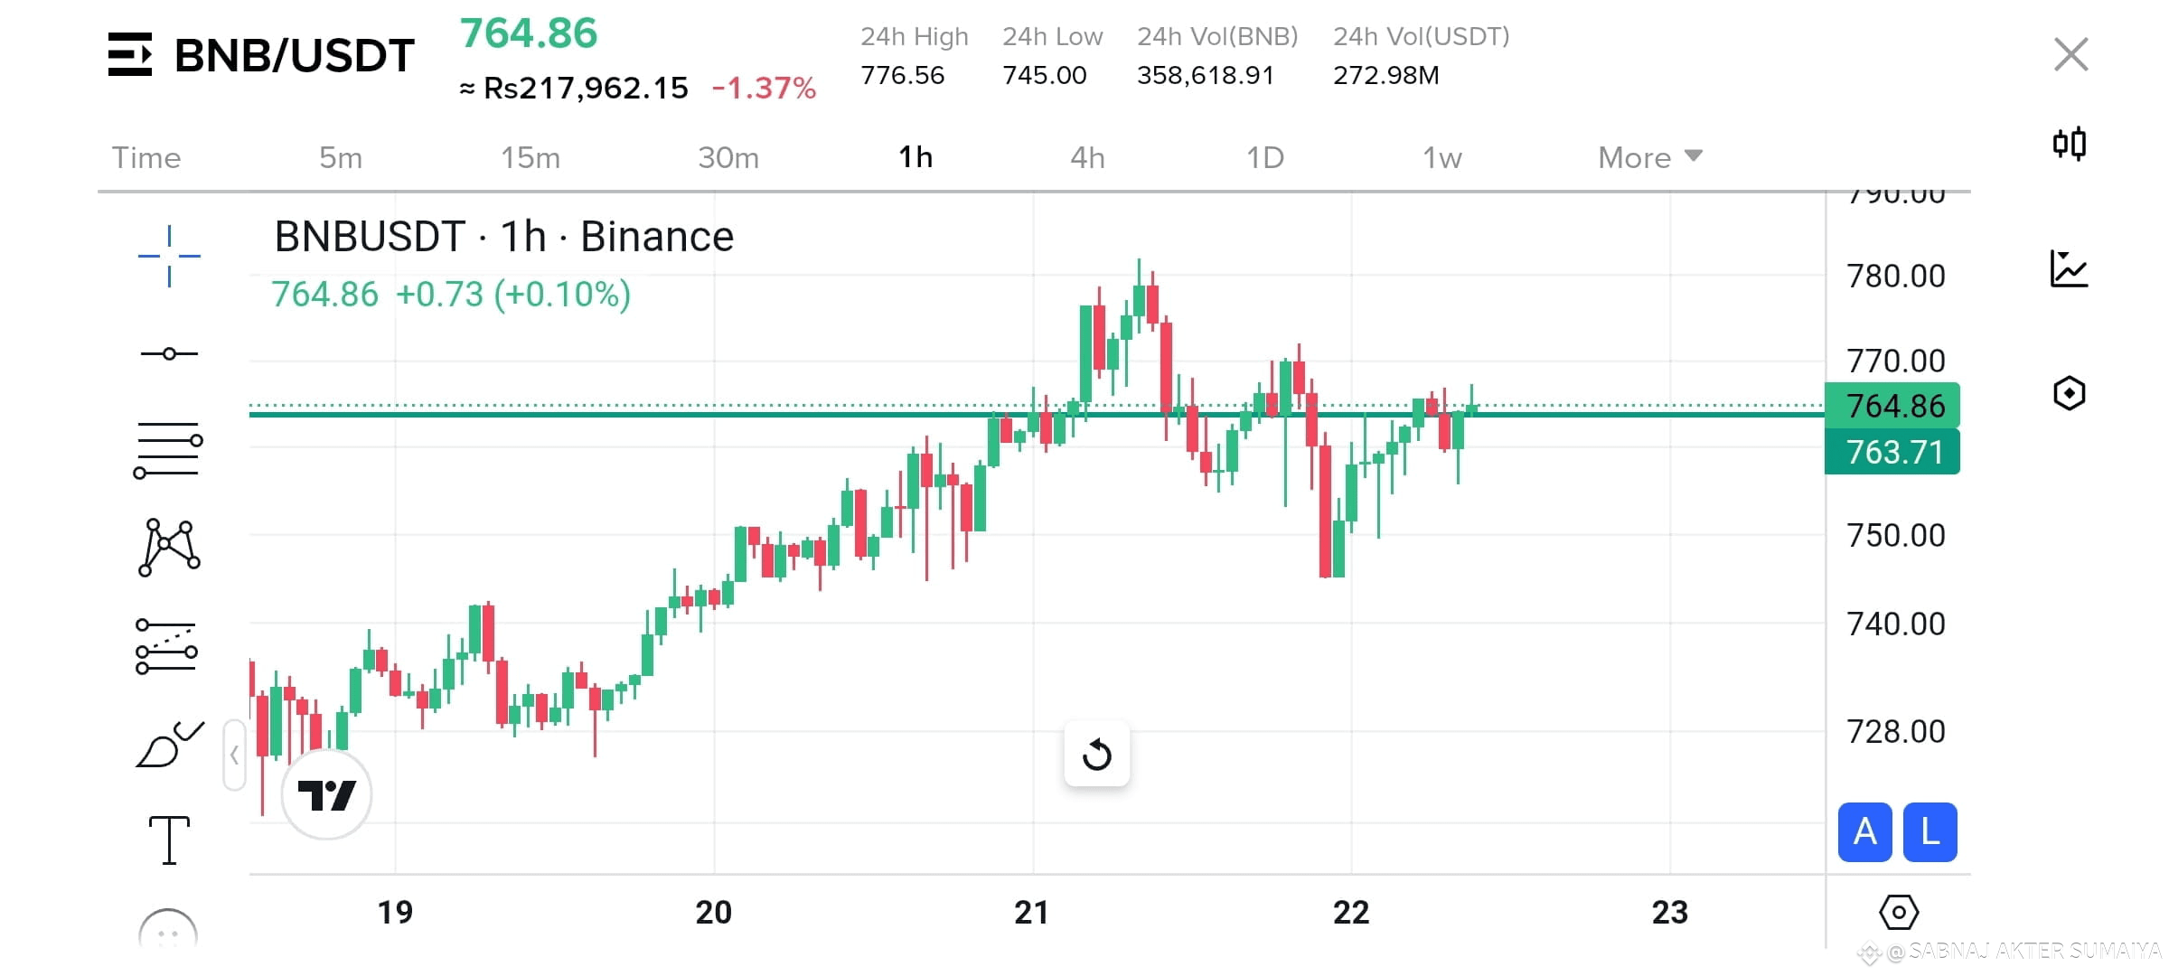Screen dimensions: 2169x976
Task: Toggle auto scale button A
Action: [x=1864, y=831]
